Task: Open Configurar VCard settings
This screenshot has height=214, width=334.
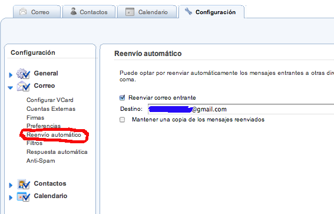Action: click(50, 100)
